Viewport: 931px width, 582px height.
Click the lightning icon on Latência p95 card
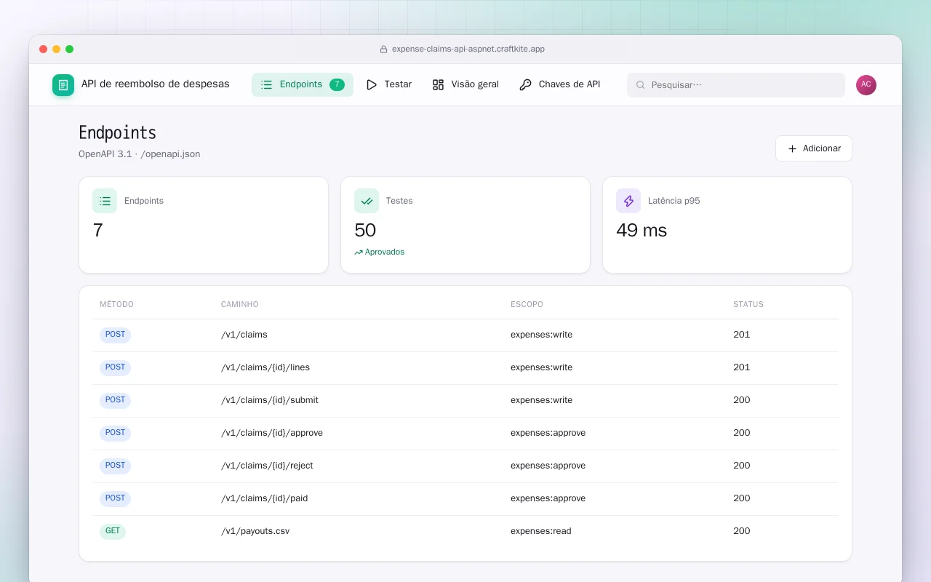pos(628,201)
